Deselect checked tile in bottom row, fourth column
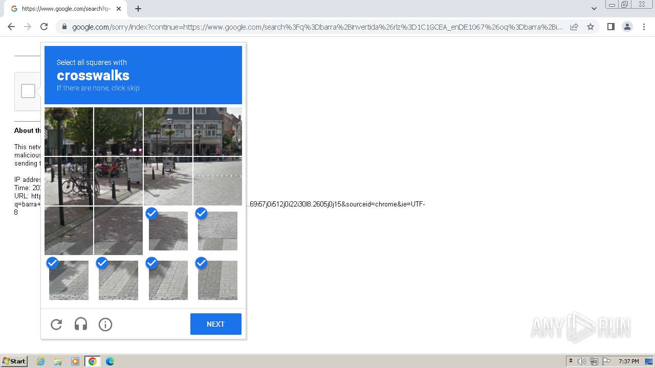 point(217,280)
